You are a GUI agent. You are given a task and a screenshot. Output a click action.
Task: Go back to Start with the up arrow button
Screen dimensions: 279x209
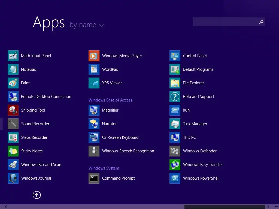coord(37,195)
